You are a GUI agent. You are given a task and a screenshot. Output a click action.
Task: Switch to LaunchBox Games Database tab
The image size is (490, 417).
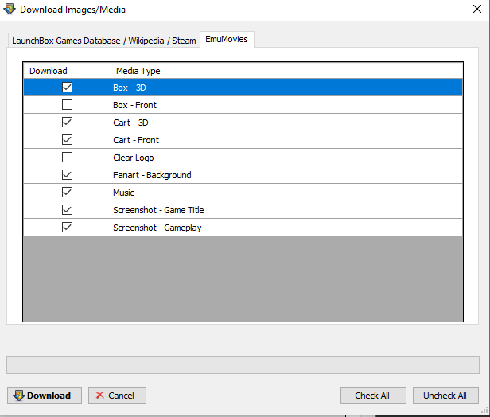pyautogui.click(x=103, y=41)
